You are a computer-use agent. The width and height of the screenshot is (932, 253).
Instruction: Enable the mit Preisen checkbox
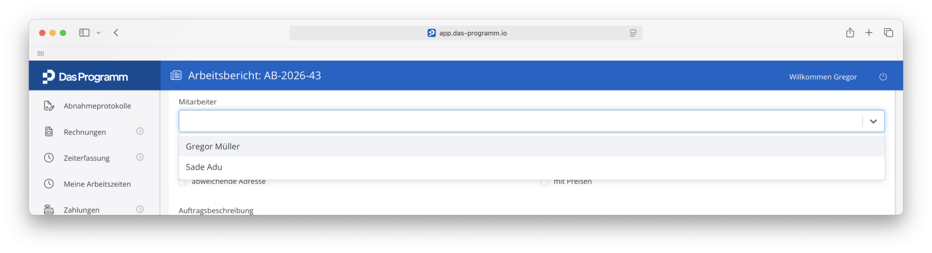pos(544,182)
